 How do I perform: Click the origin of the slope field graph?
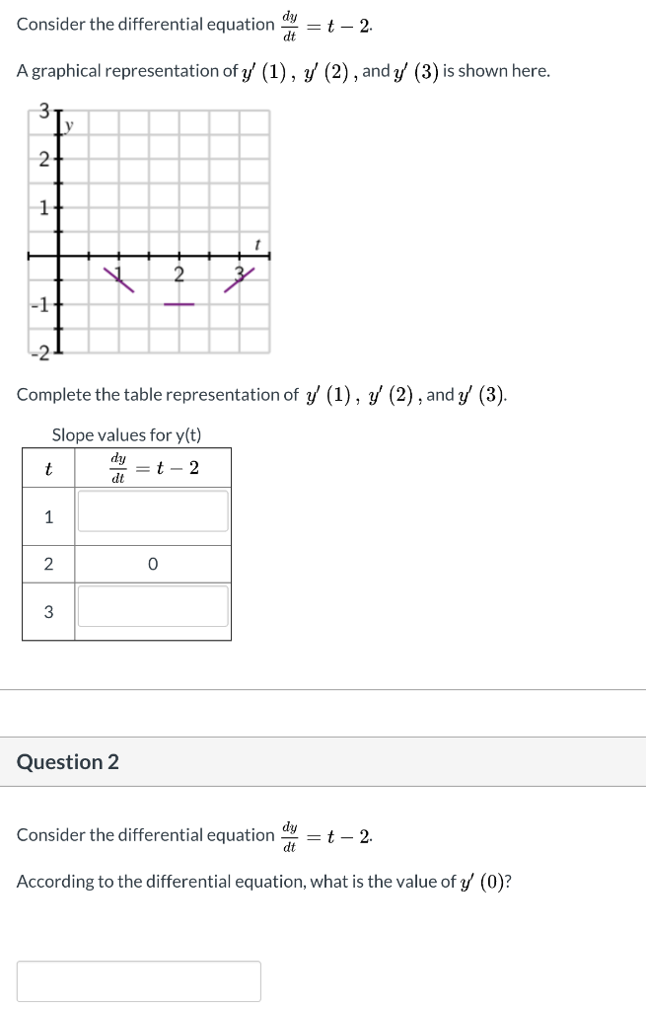click(x=60, y=258)
